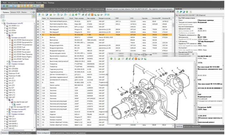This screenshot has height=135, width=225.
Task: Click the catalog search input field
Action: [x=18, y=16]
